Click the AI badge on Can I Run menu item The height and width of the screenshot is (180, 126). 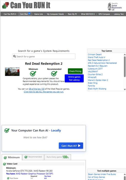[x=29, y=14]
